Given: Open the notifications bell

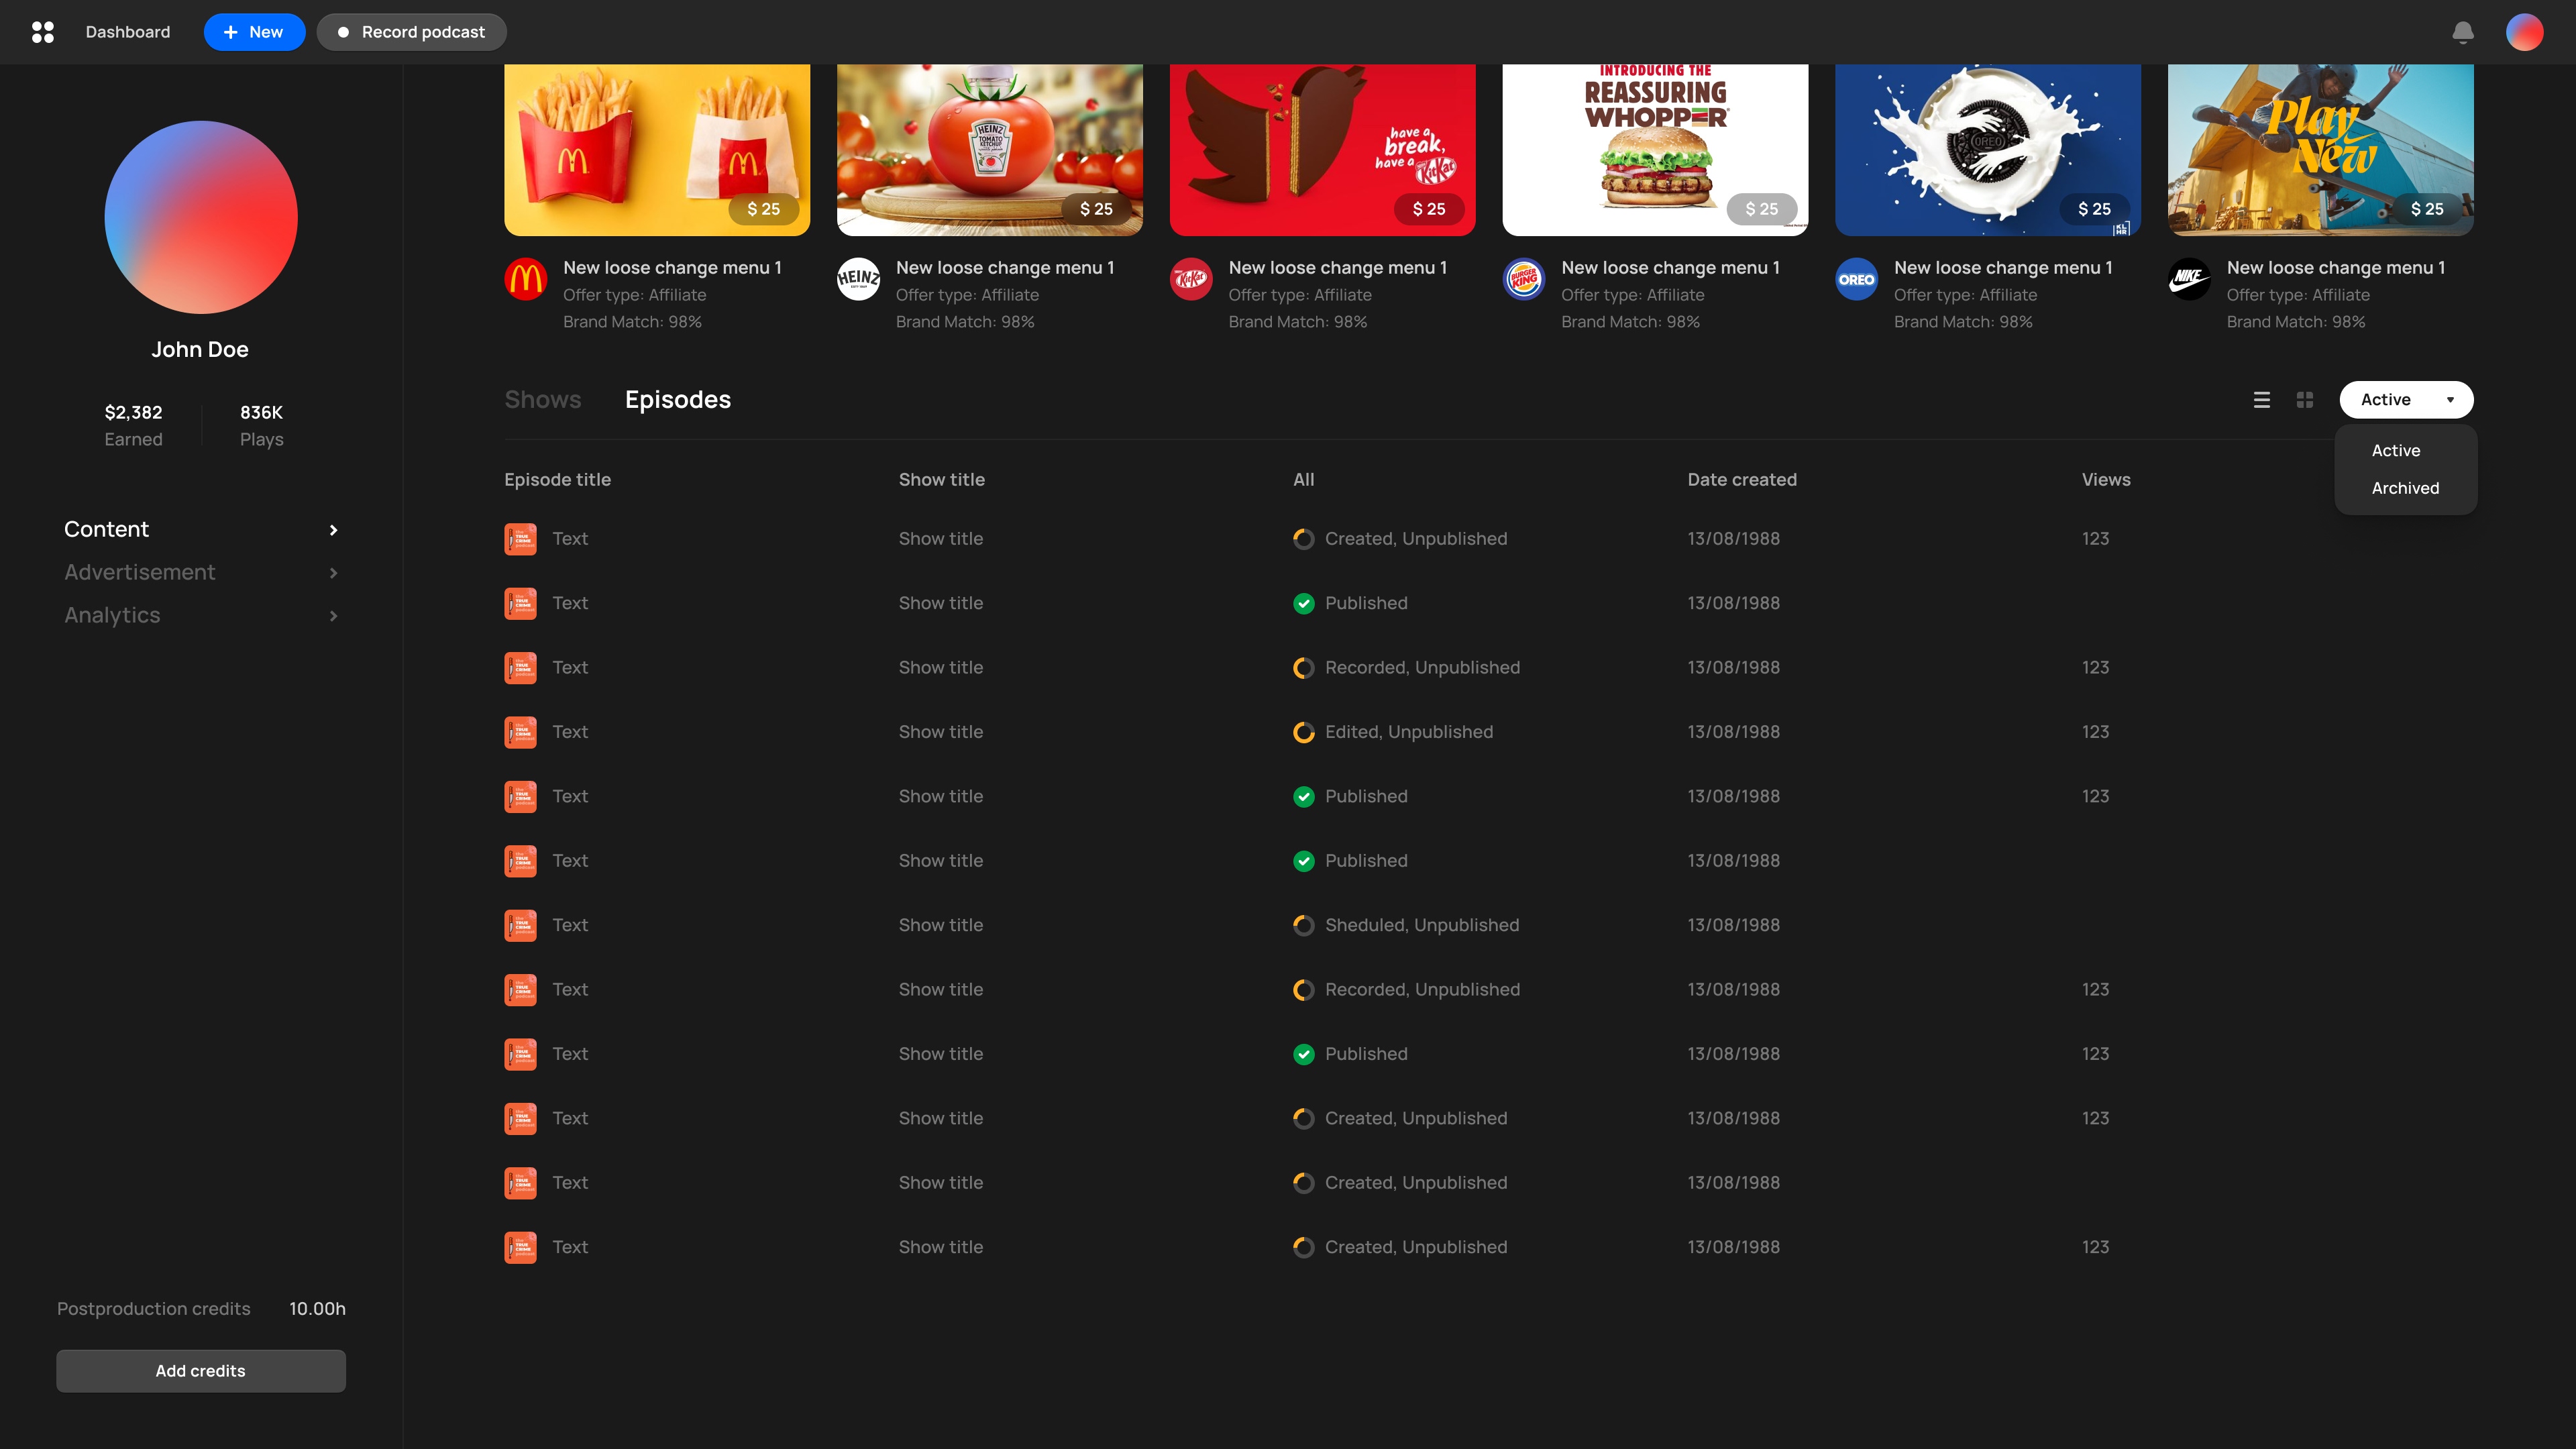Looking at the screenshot, I should (2463, 32).
